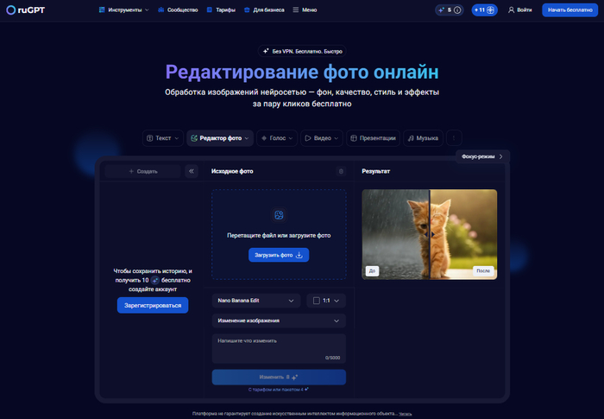Click the trash icon beside Исходное фото
The image size is (604, 419).
pyautogui.click(x=341, y=172)
